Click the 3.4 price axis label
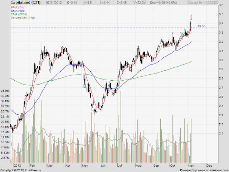The width and height of the screenshot is (229, 172). click(221, 23)
